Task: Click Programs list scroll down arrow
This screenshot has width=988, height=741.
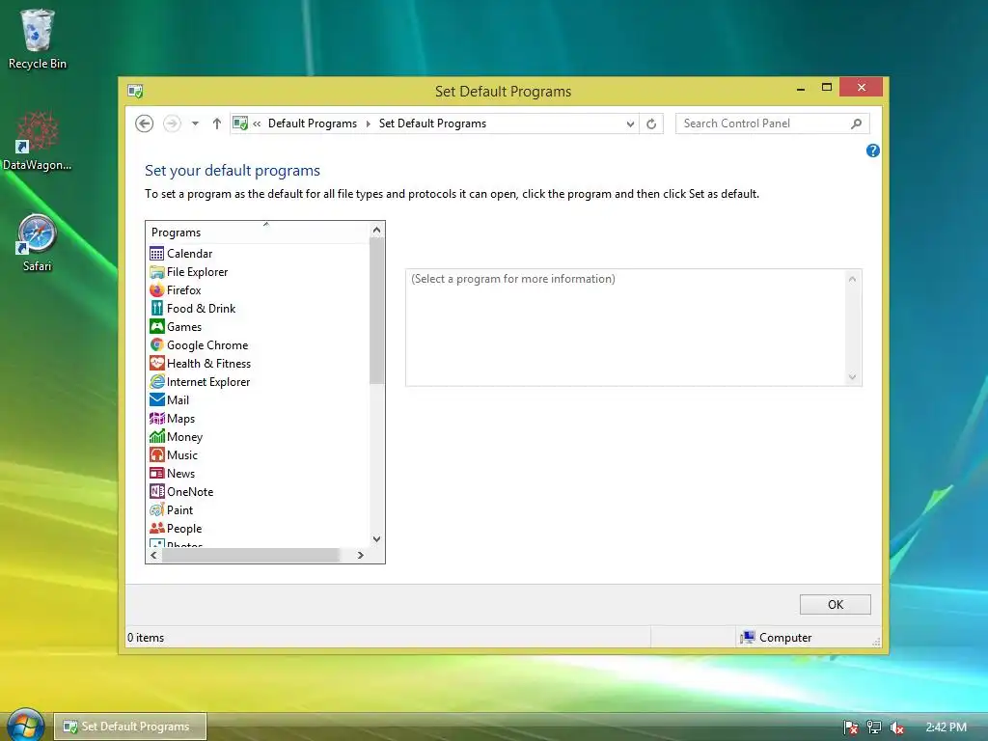Action: coord(377,538)
